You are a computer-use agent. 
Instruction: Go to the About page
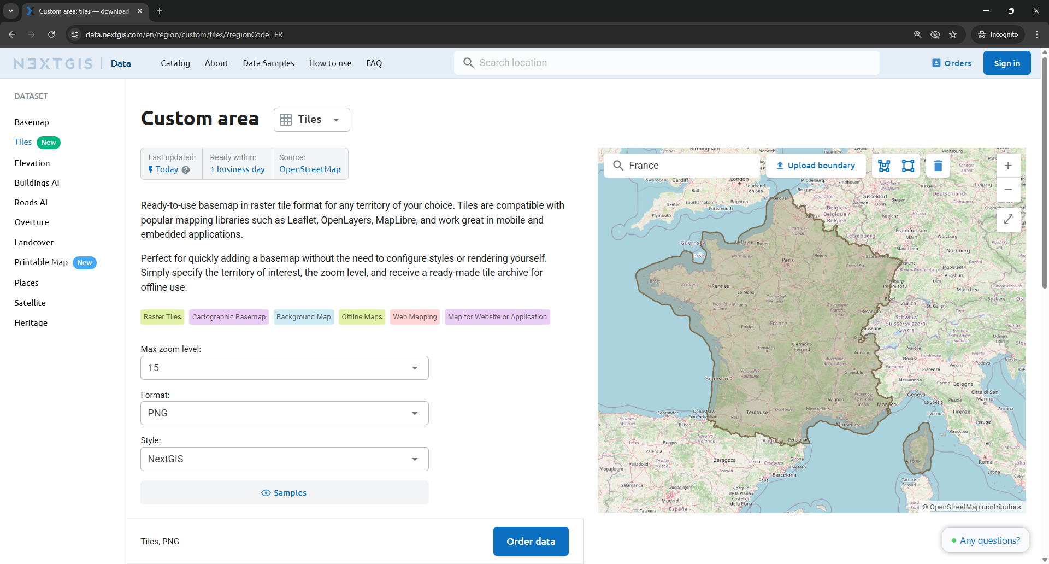[x=216, y=63]
